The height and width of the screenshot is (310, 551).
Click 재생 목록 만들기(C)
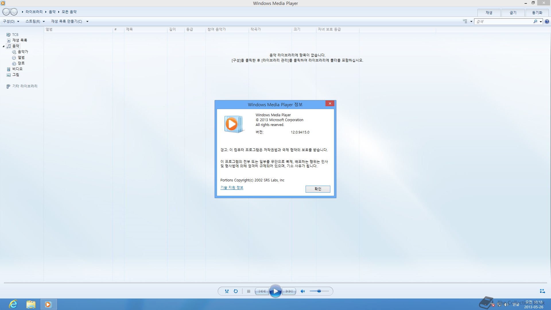pos(67,22)
